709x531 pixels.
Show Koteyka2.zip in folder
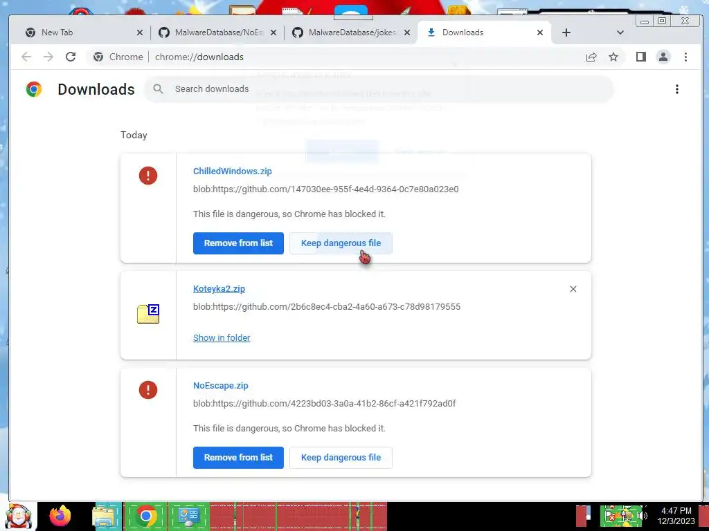[x=222, y=337]
